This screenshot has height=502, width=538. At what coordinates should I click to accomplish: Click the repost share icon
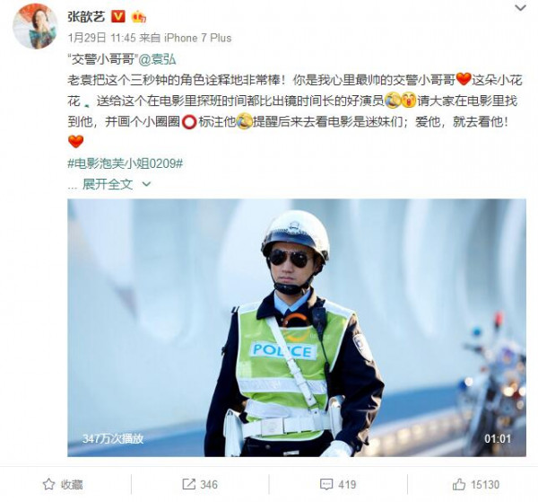188,484
